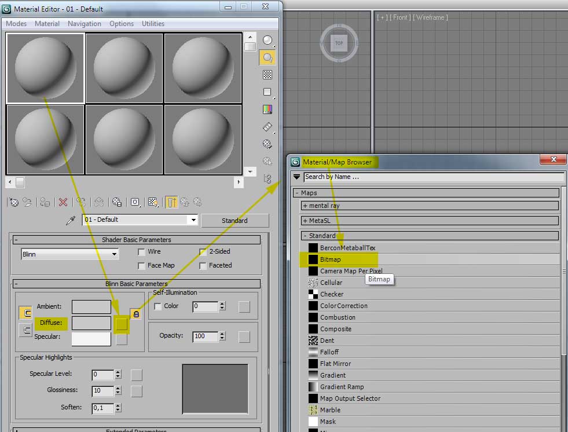Click the Specular color swatch

pyautogui.click(x=91, y=339)
